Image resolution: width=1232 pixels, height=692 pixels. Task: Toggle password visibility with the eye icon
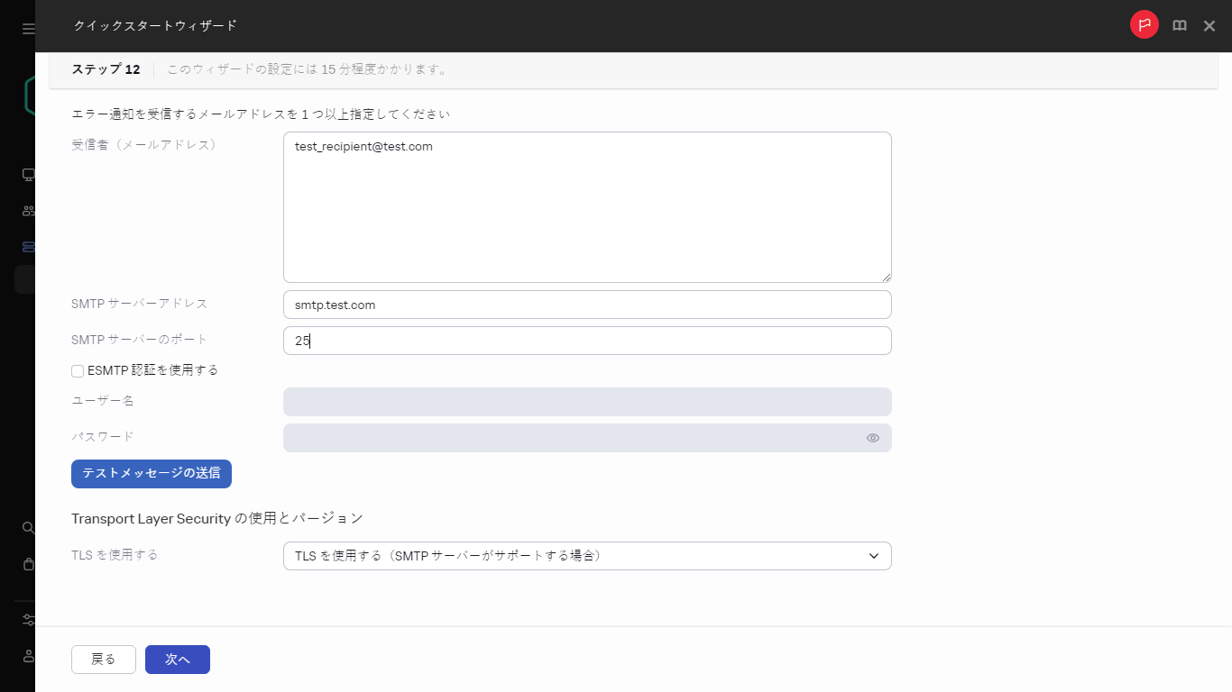click(872, 438)
